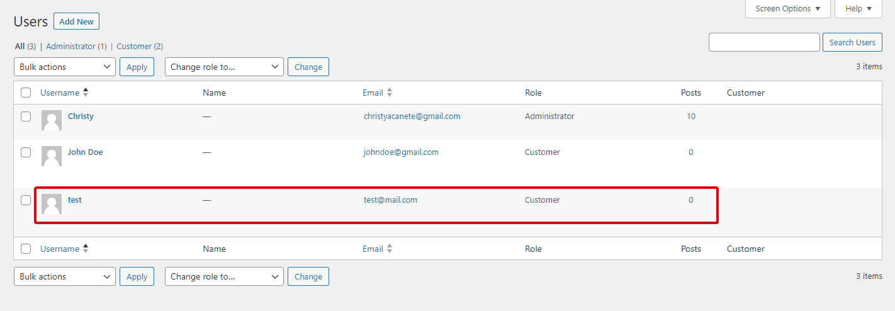Click the Search Users button
Screen dimensions: 895x311
click(852, 42)
